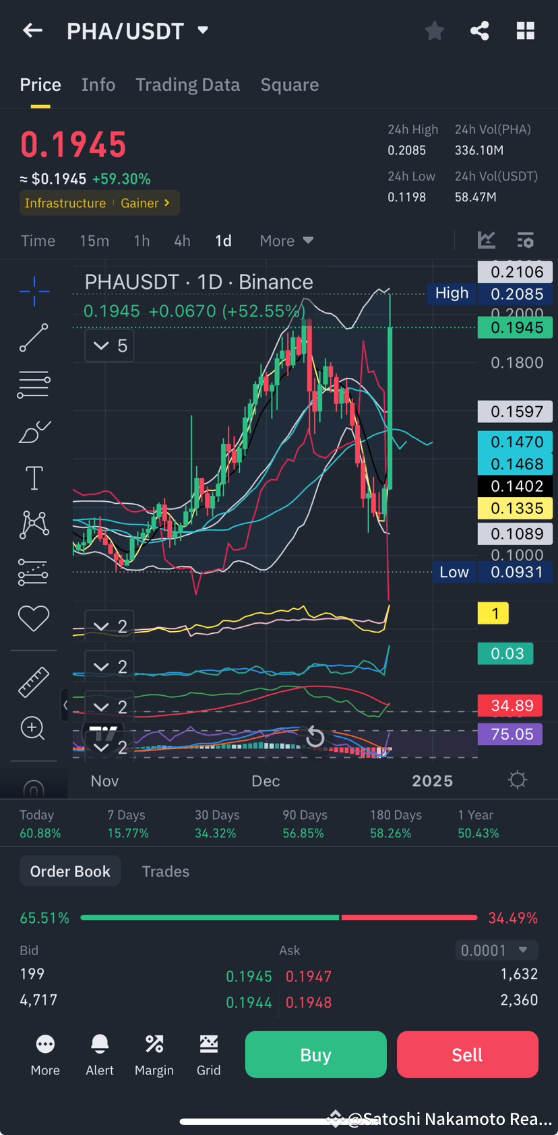Select ask price 0.1948
Image resolution: width=558 pixels, height=1135 pixels.
point(309,1003)
